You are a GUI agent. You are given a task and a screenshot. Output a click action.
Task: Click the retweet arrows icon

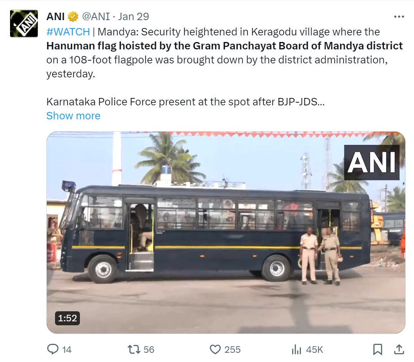click(x=134, y=349)
